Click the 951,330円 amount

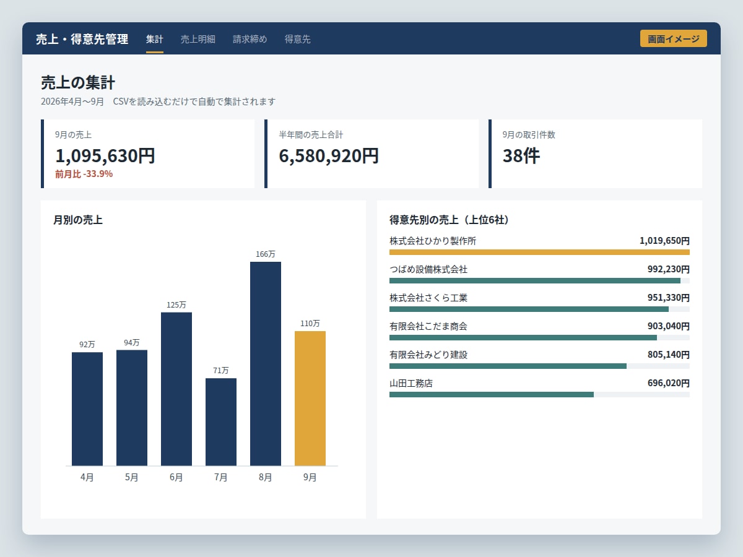point(669,298)
